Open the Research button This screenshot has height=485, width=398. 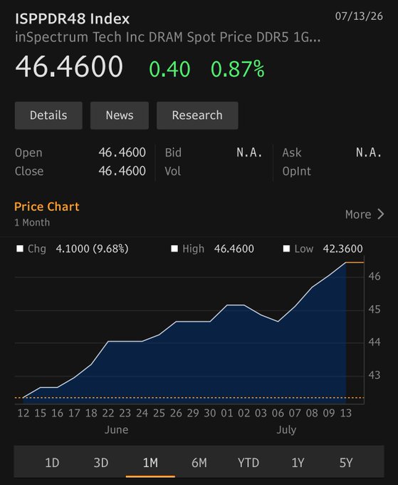197,116
